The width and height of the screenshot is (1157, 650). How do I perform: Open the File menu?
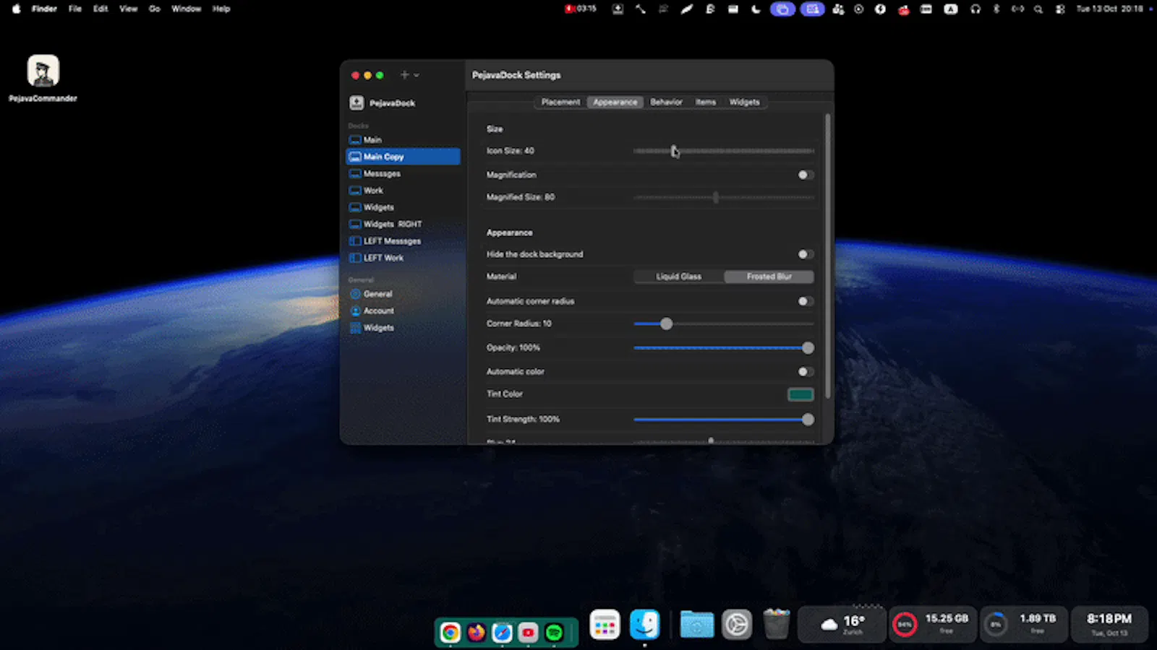[x=75, y=9]
